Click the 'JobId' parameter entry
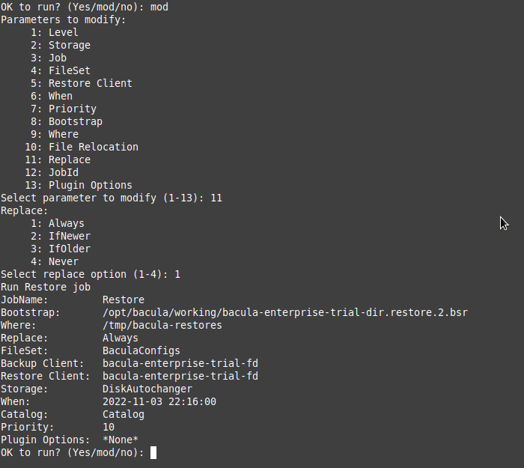This screenshot has height=468, width=524. 52,172
